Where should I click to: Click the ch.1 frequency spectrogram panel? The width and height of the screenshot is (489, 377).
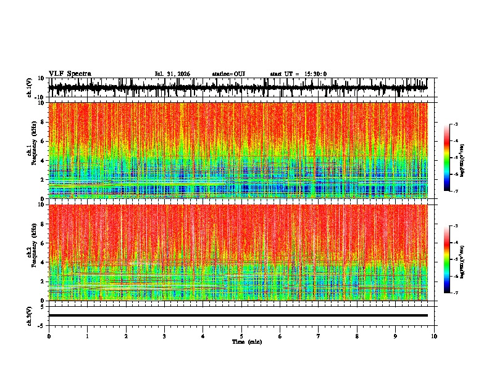tap(238, 150)
